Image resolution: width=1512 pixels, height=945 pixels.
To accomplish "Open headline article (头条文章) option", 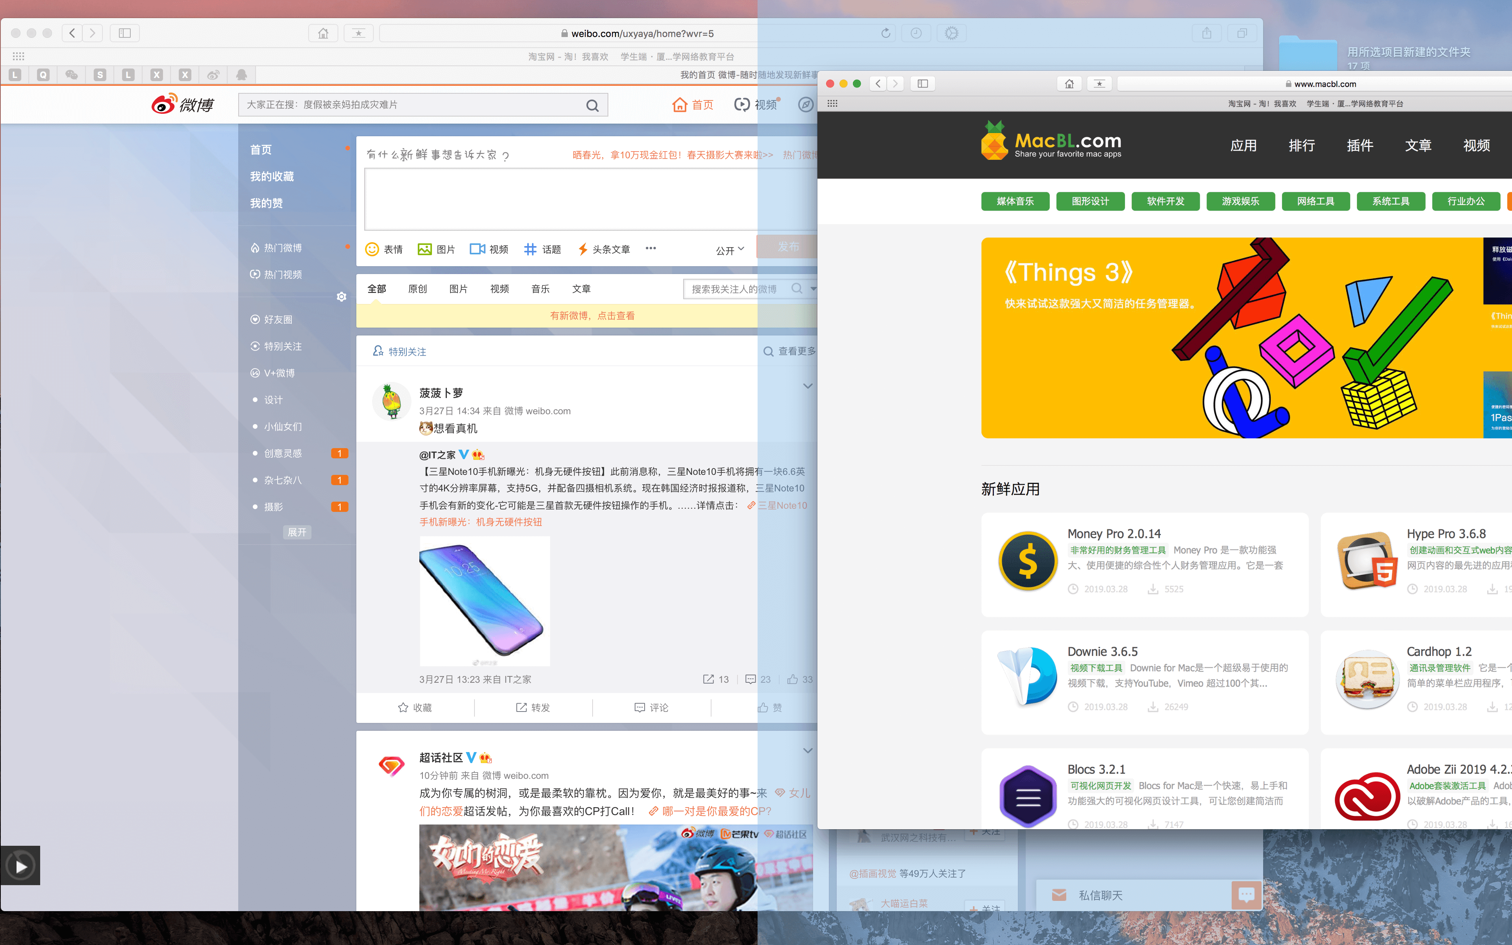I will (x=604, y=249).
